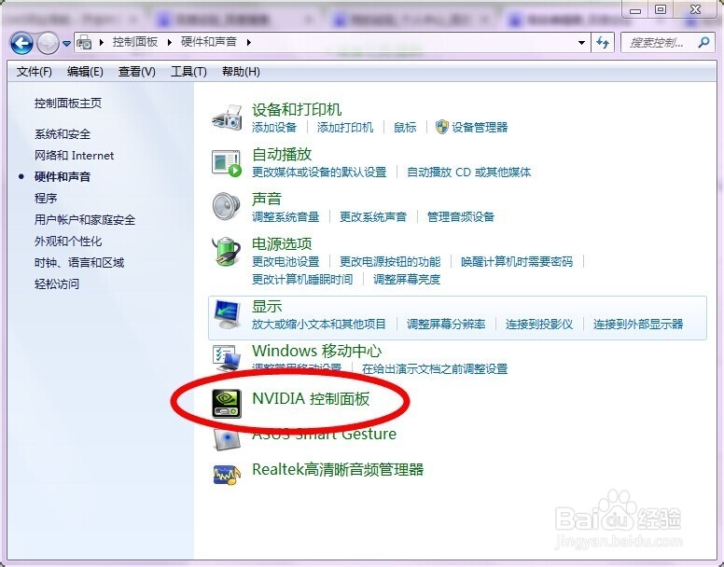This screenshot has height=567, width=724.
Task: Select 用户帐户和家庭安全 in sidebar
Action: pos(85,219)
